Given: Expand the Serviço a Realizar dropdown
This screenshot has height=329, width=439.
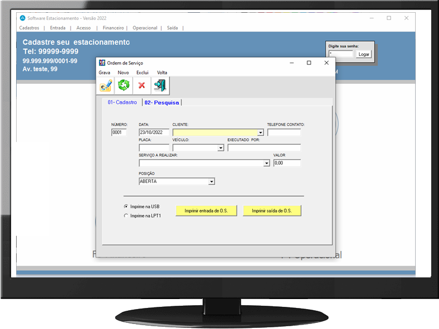Looking at the screenshot, I should [x=267, y=164].
